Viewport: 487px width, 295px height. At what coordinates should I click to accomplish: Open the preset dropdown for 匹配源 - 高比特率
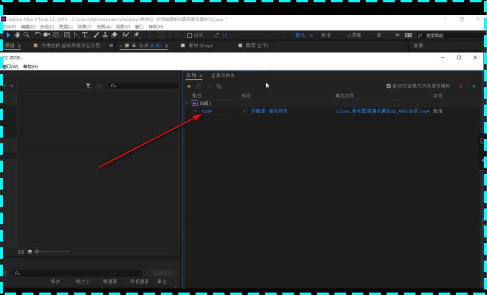pyautogui.click(x=245, y=111)
